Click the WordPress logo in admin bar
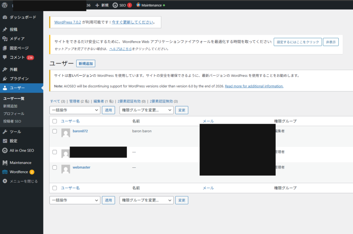 pyautogui.click(x=5, y=5)
